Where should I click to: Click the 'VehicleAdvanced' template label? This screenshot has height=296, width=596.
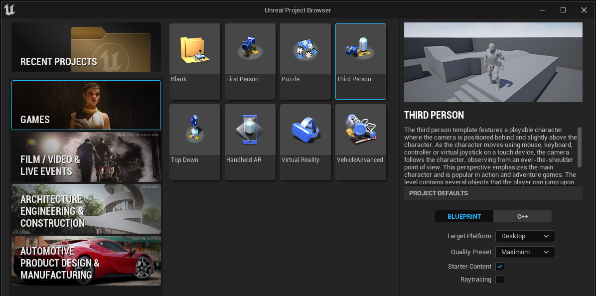[360, 160]
